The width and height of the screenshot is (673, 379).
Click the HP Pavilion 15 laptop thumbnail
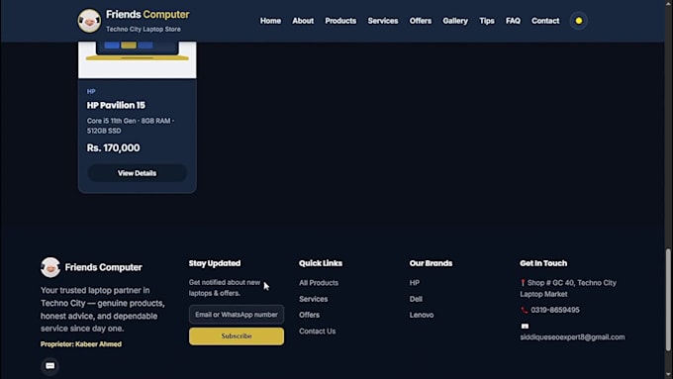(138, 59)
